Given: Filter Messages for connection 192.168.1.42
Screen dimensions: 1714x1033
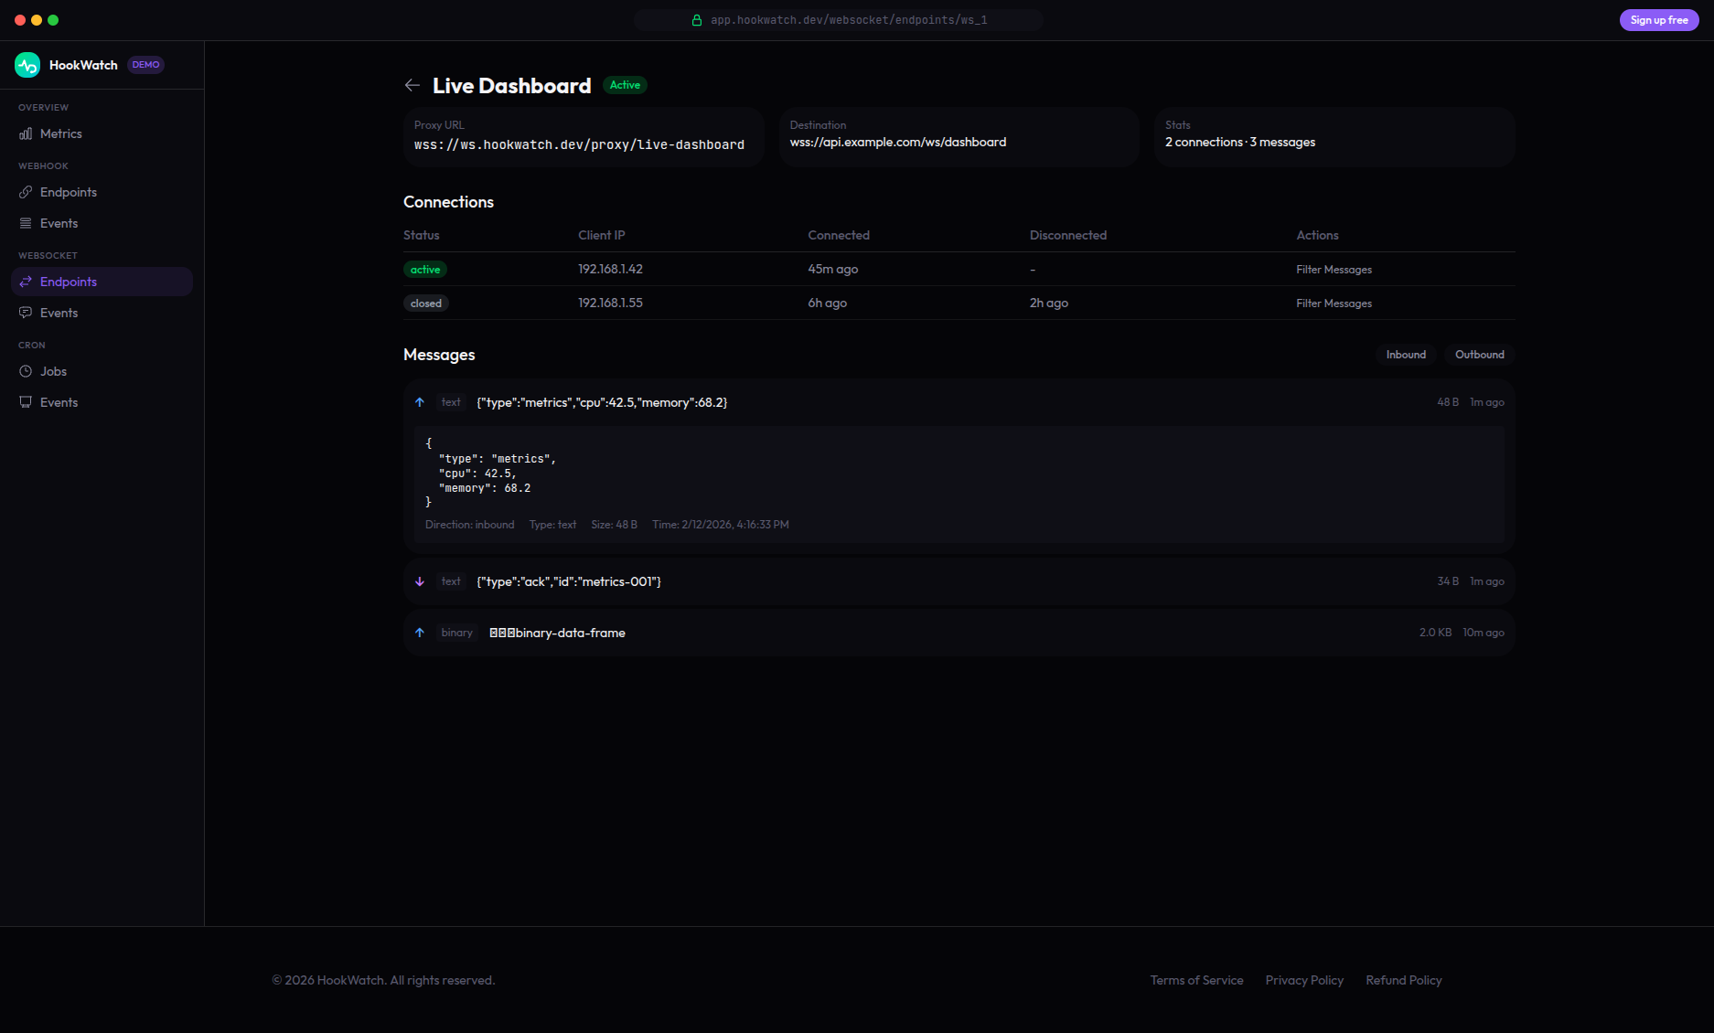Looking at the screenshot, I should 1334,269.
